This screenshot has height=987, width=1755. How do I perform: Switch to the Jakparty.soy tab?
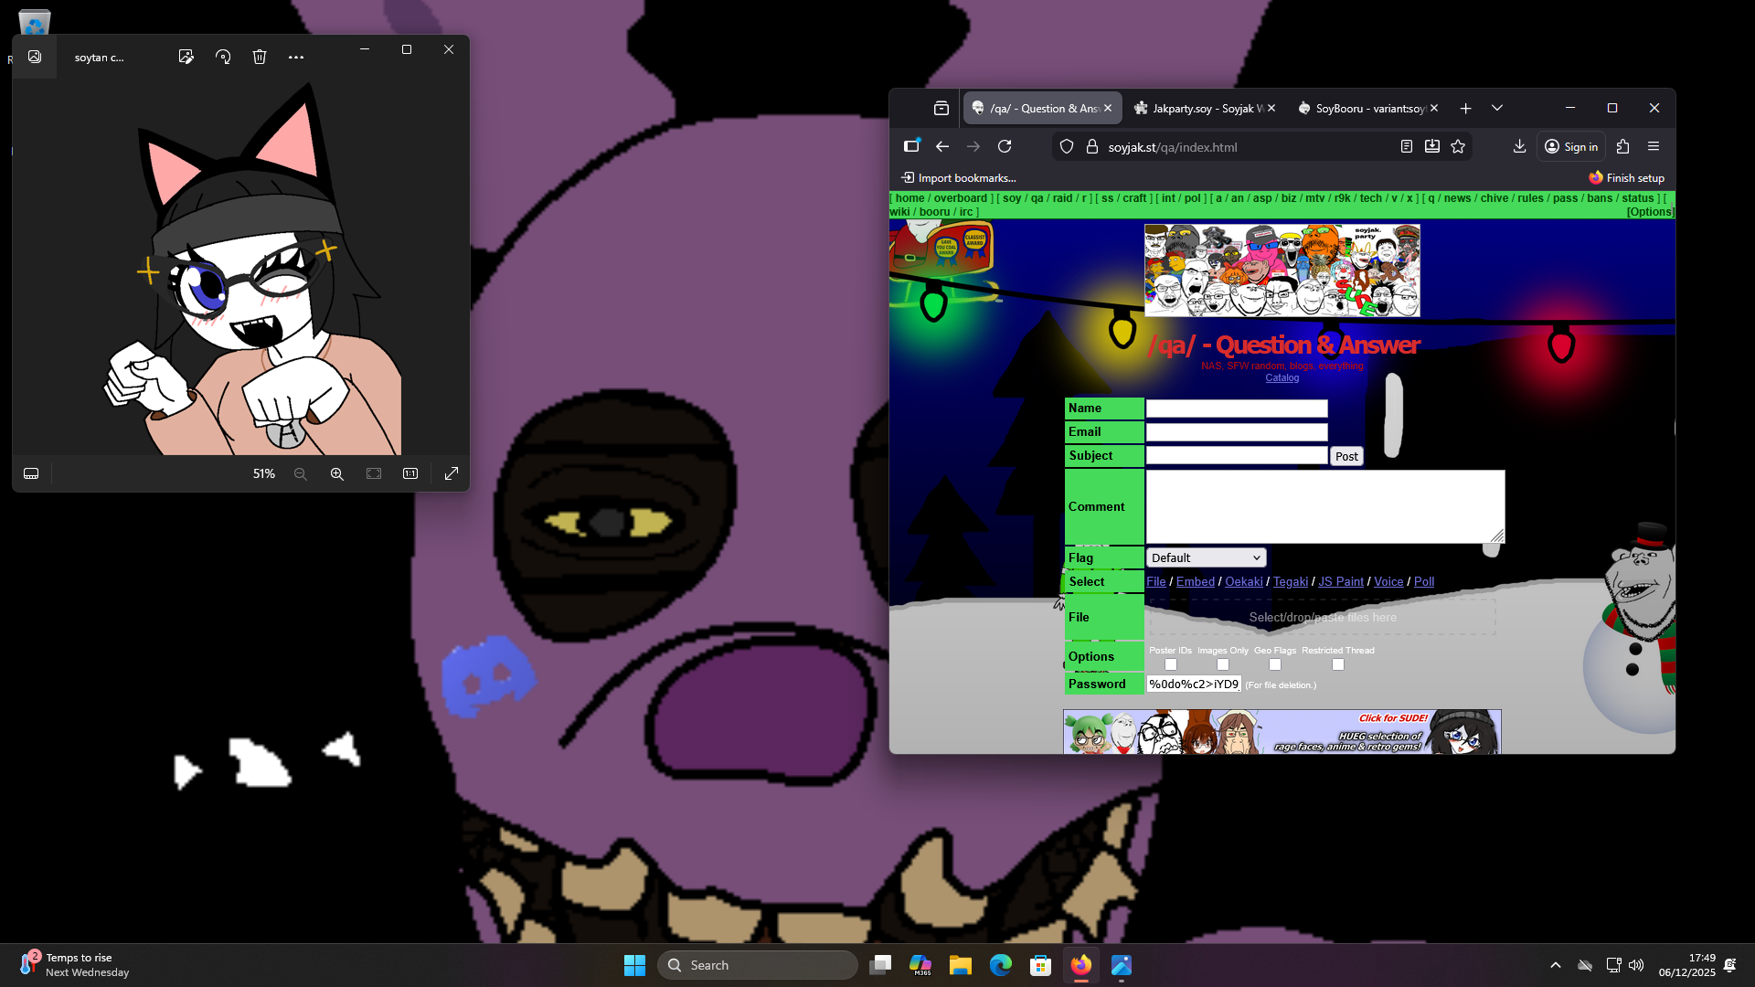pyautogui.click(x=1201, y=108)
